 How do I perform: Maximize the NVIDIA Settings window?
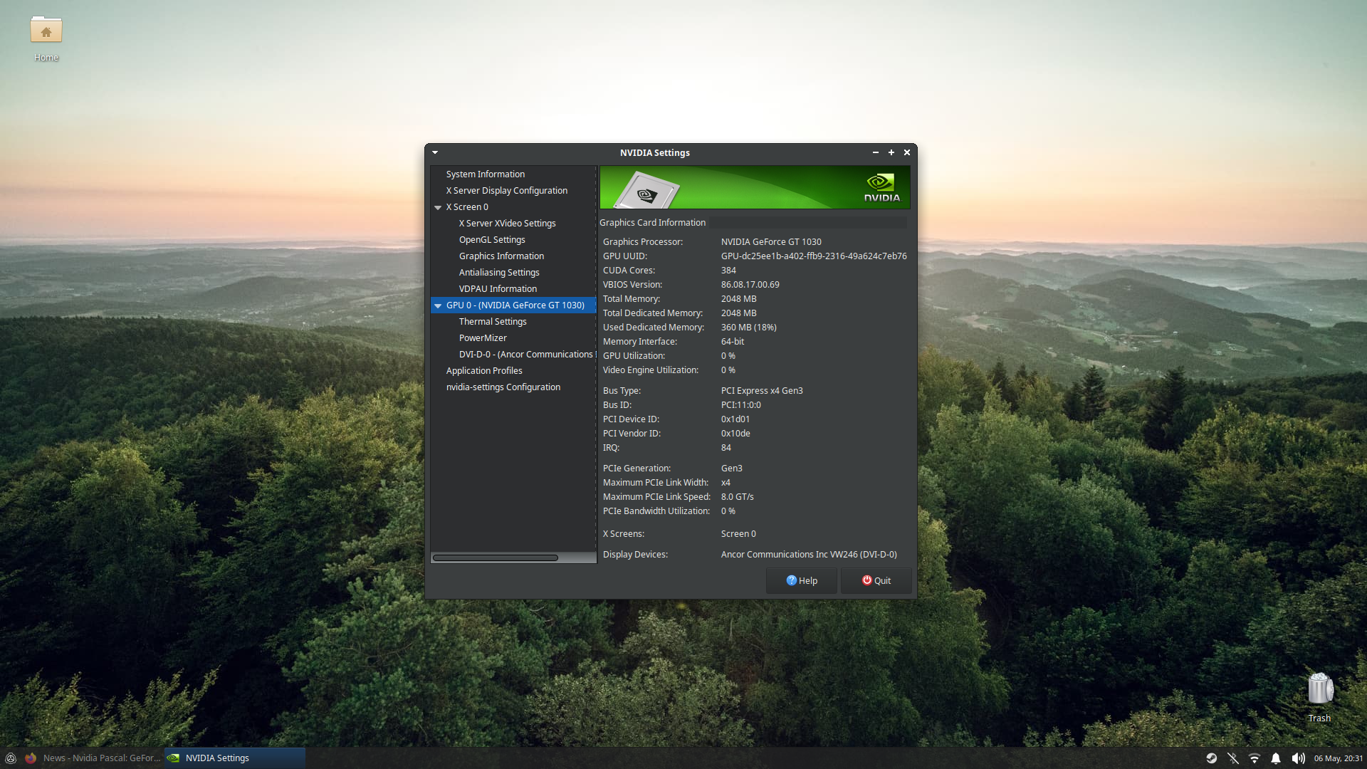(x=891, y=152)
